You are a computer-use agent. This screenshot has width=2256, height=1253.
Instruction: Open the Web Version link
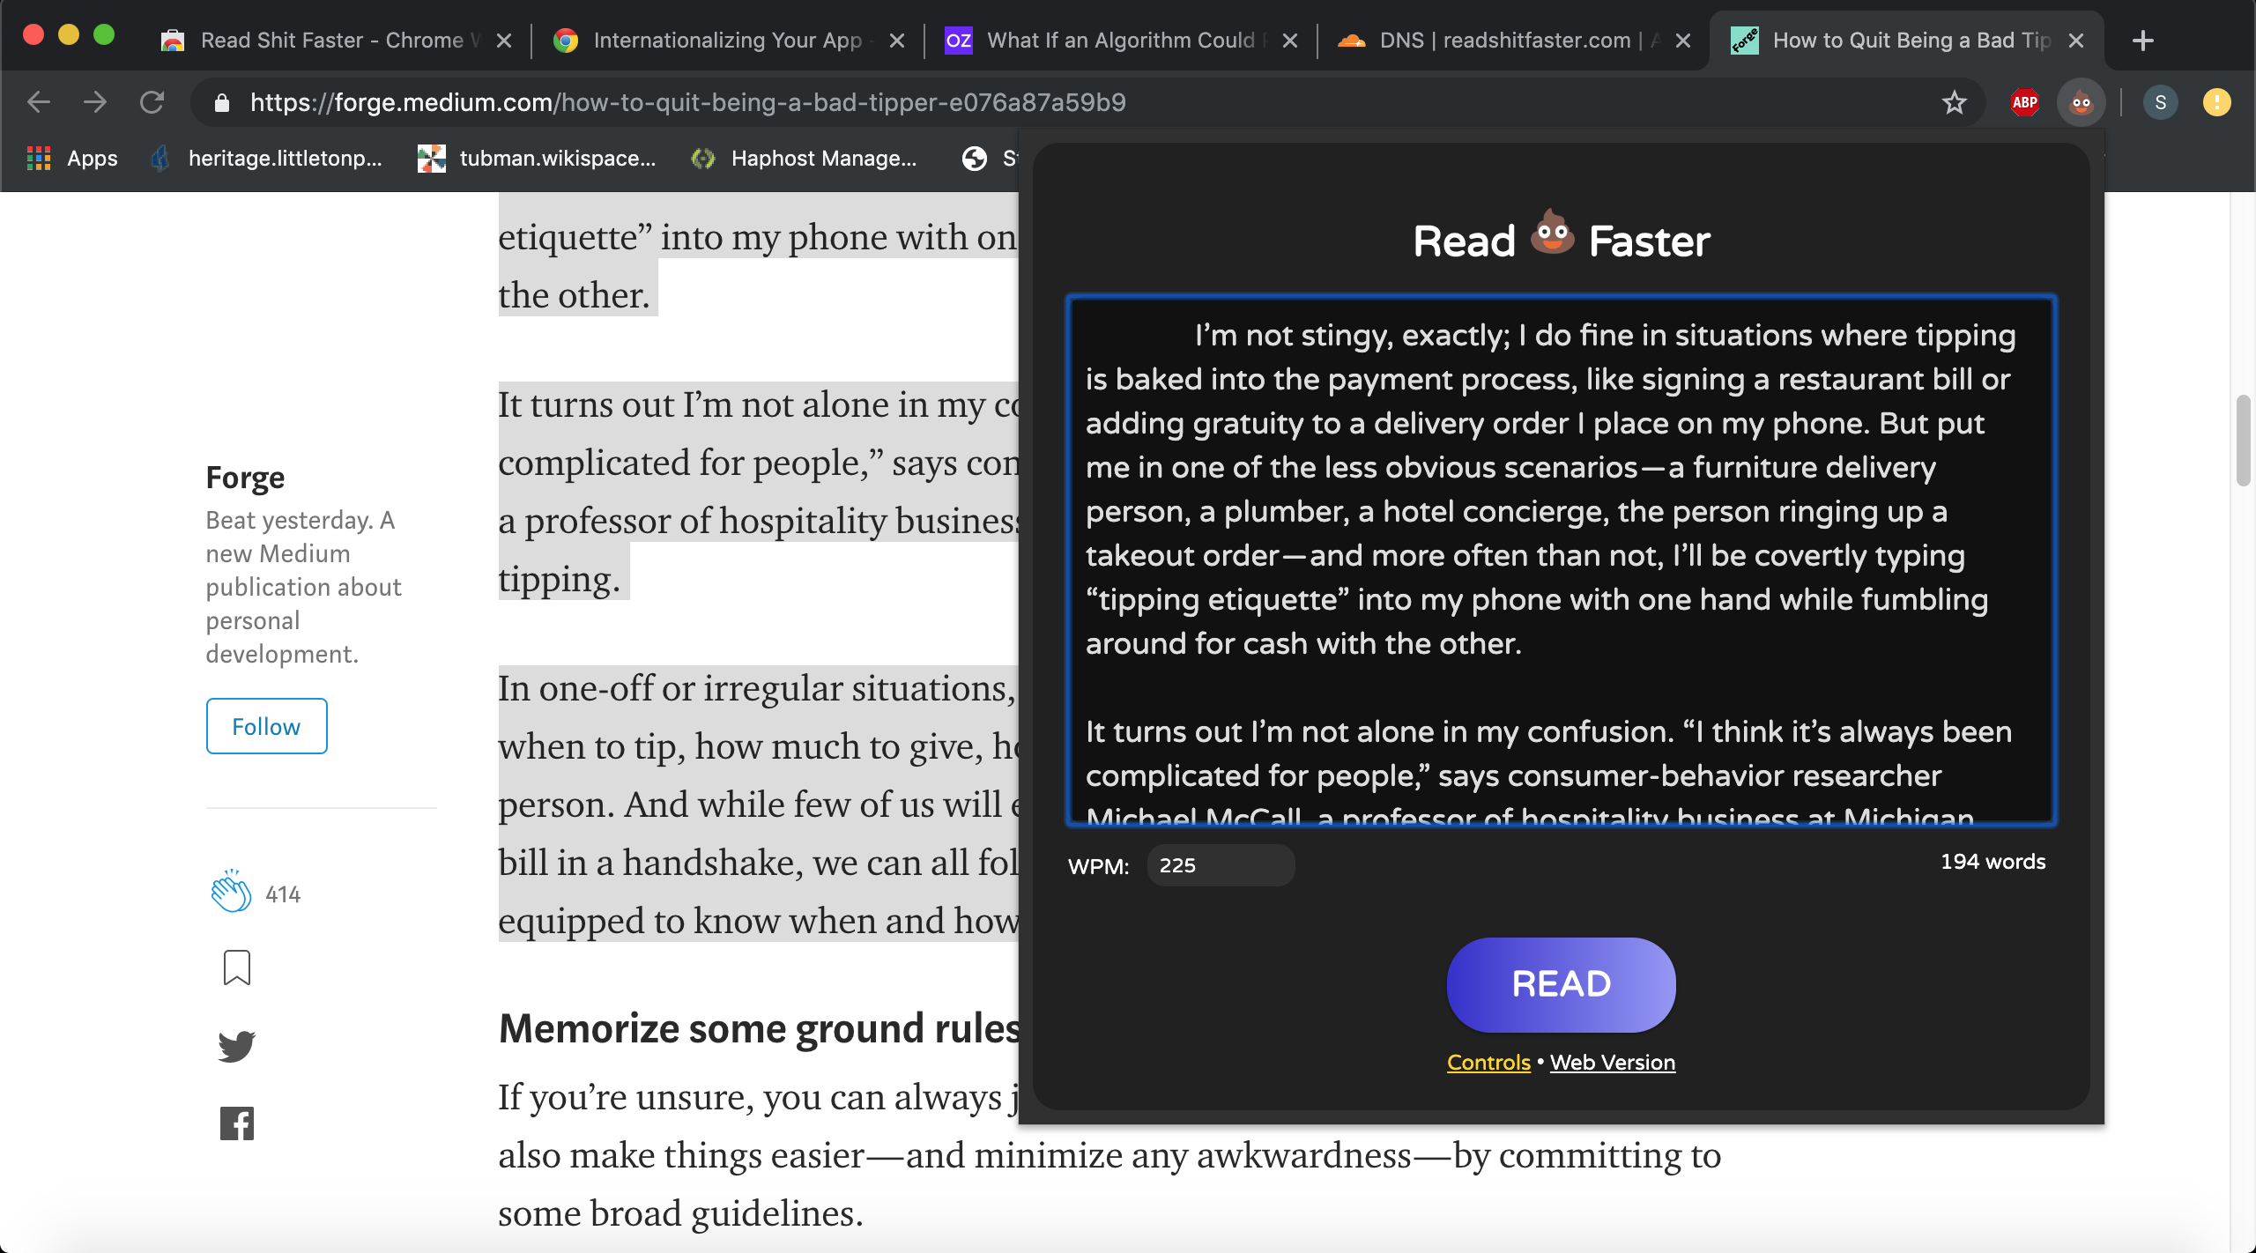(x=1612, y=1062)
